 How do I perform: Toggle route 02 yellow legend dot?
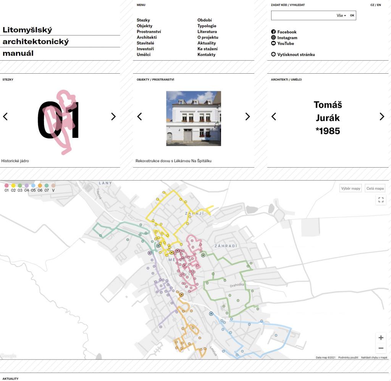[x=13, y=186]
